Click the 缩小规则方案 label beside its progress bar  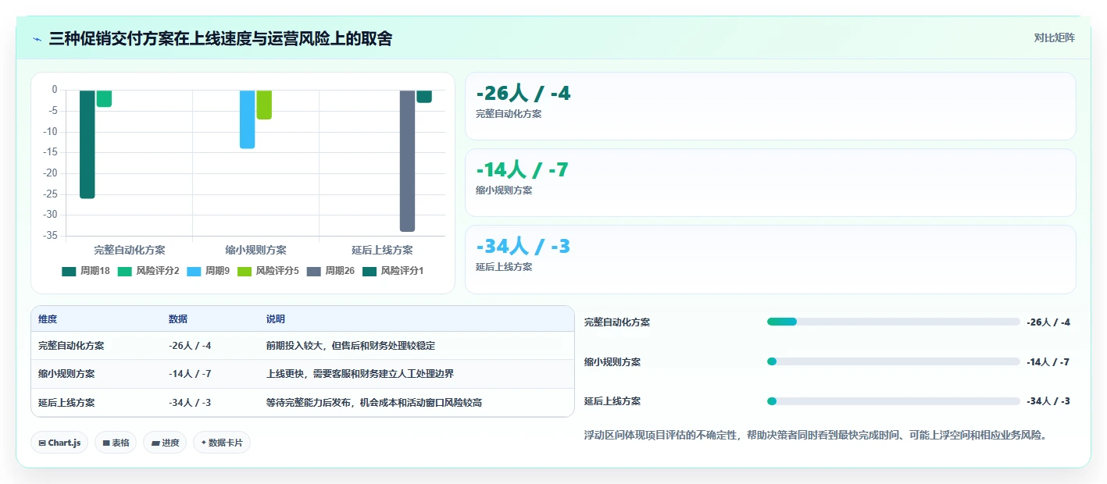pos(612,361)
